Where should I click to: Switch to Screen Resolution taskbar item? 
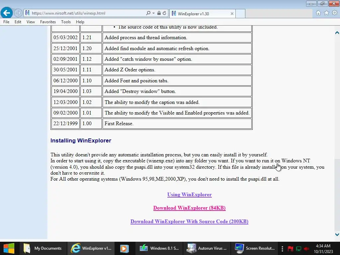coord(254,248)
